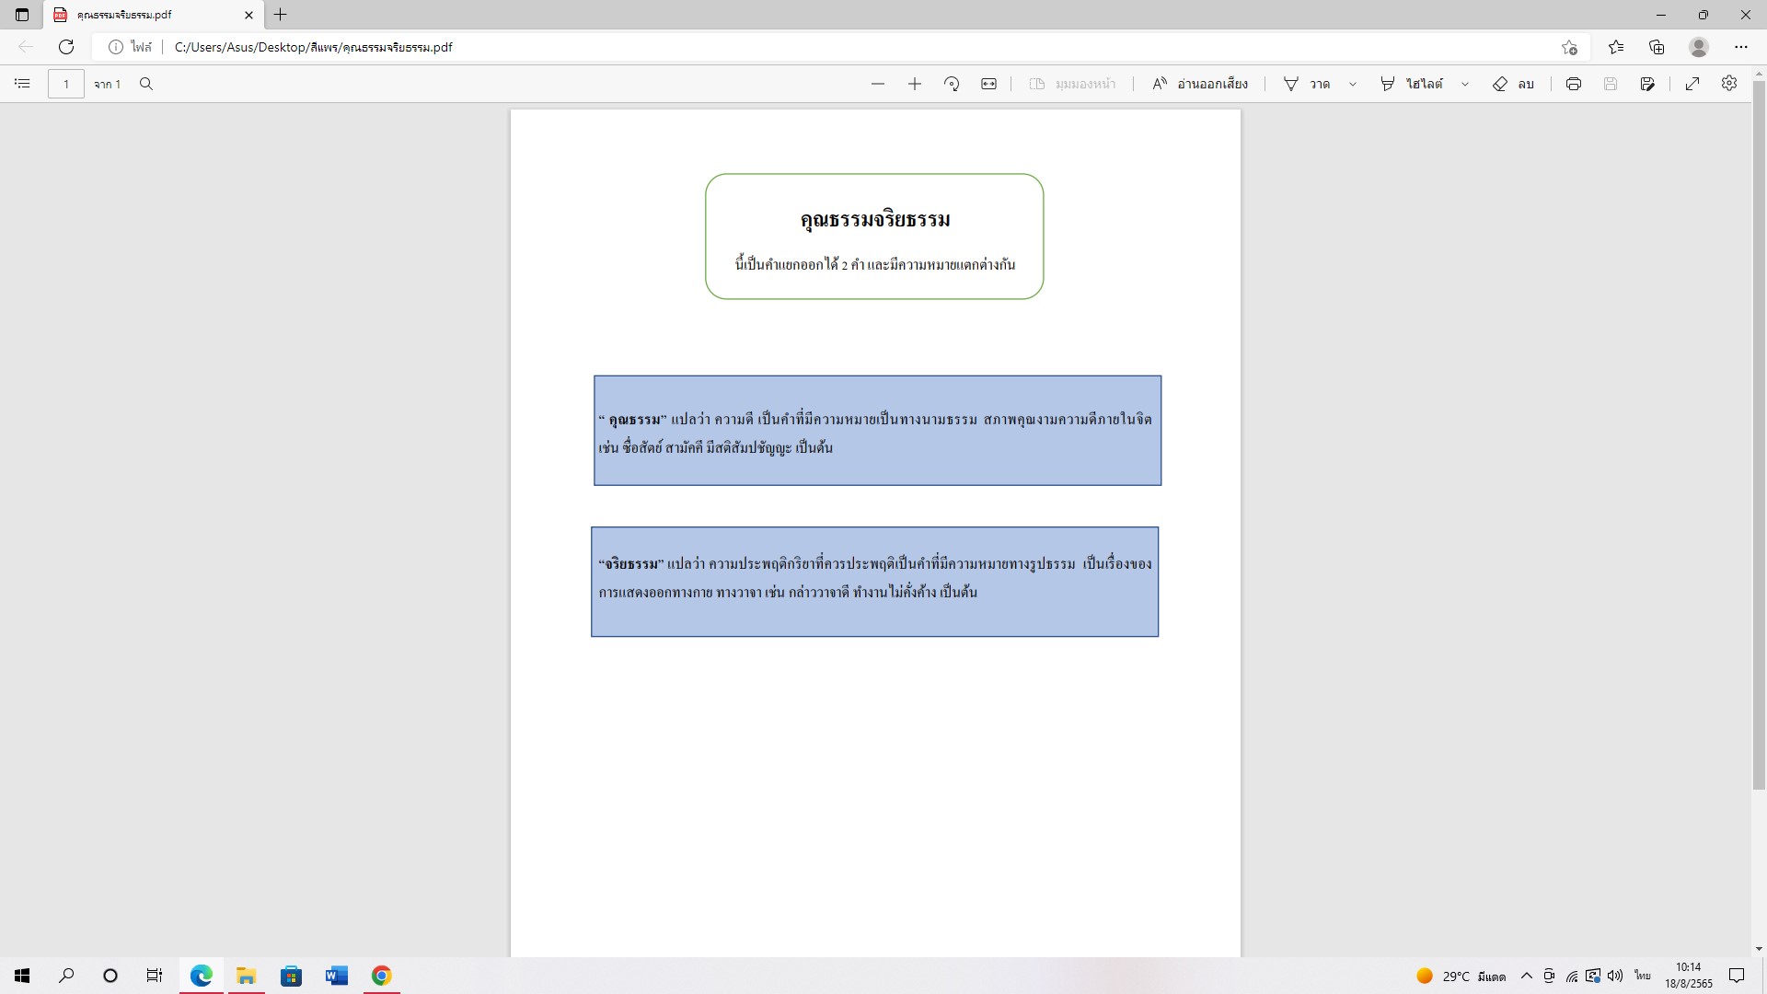Toggle the Draw (วาด) tool
Screen dimensions: 1767x994
(x=1307, y=84)
